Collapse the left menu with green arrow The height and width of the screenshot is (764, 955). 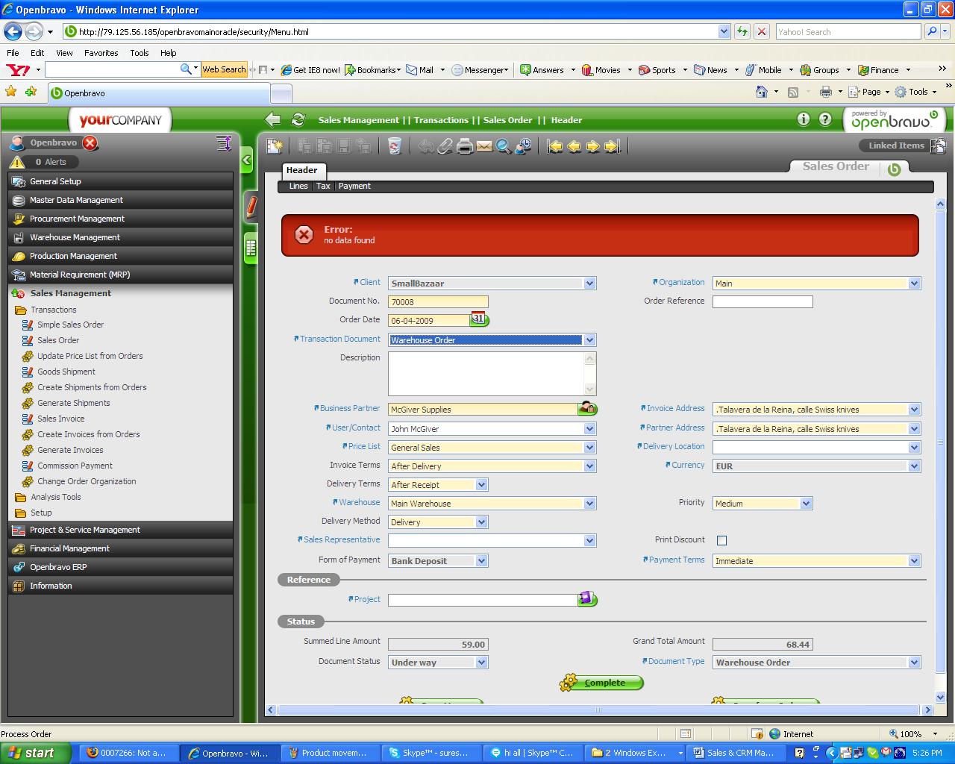point(247,160)
